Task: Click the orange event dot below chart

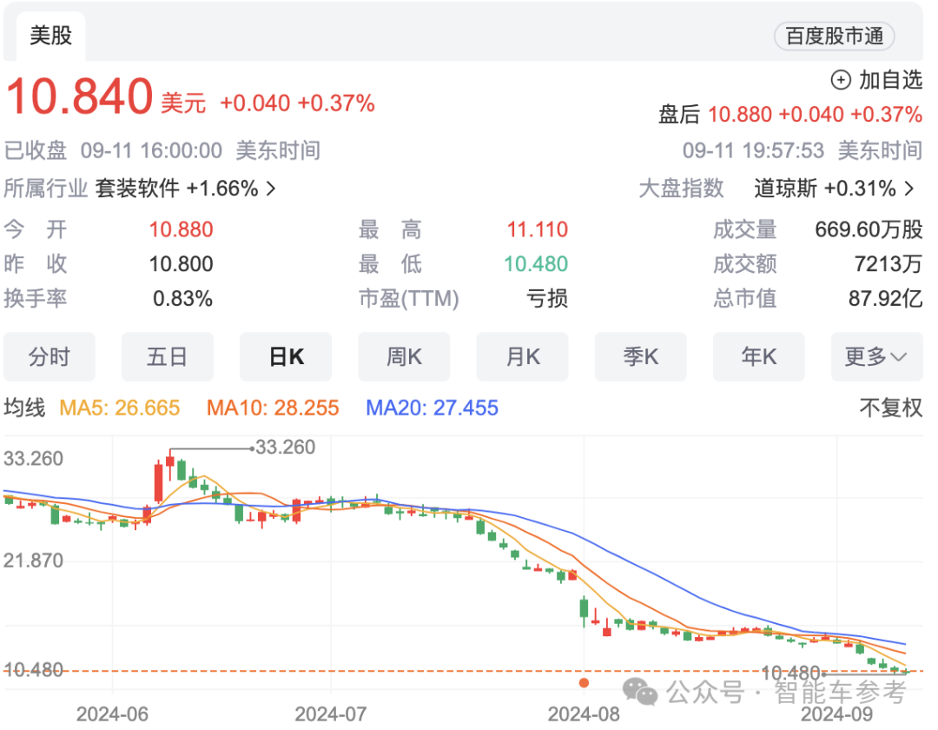Action: (585, 684)
